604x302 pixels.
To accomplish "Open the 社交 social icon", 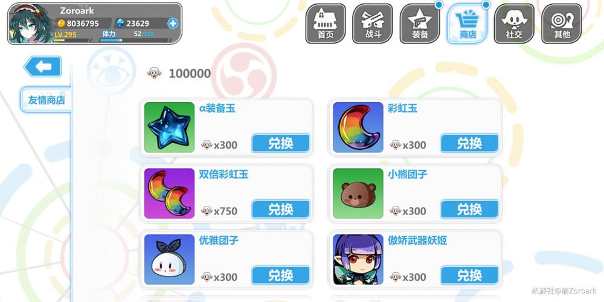I will 514,24.
